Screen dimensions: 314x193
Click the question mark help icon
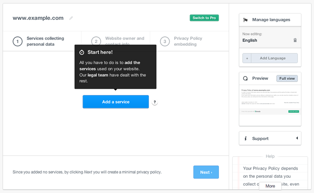click(x=155, y=102)
